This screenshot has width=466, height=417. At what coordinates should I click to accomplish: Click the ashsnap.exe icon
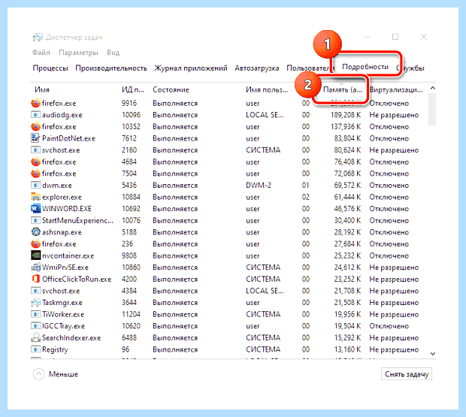[35, 232]
